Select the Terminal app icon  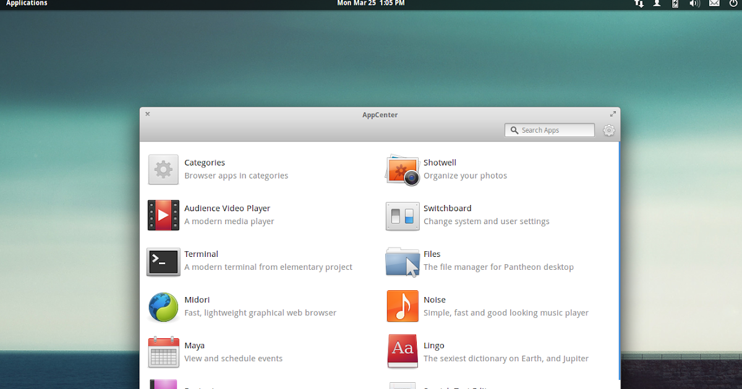point(163,261)
